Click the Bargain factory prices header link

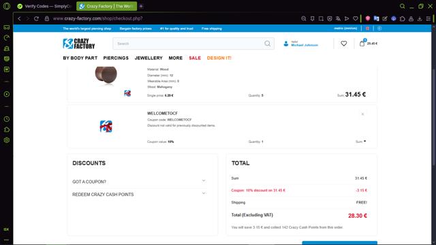(x=136, y=29)
